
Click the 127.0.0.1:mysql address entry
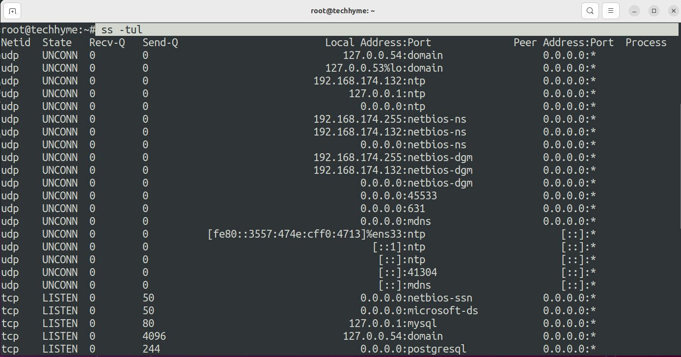coord(393,324)
